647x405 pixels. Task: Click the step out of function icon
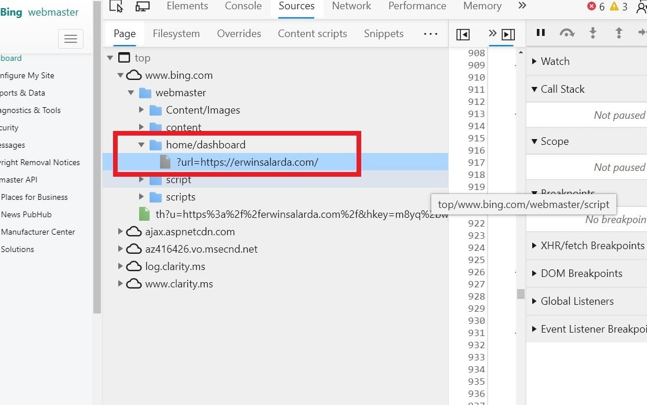619,33
